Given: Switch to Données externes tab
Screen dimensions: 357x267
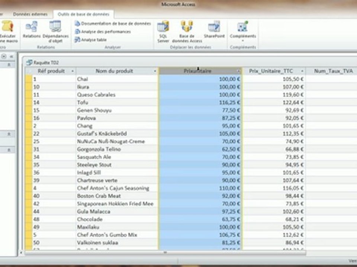Looking at the screenshot, I should (x=30, y=14).
